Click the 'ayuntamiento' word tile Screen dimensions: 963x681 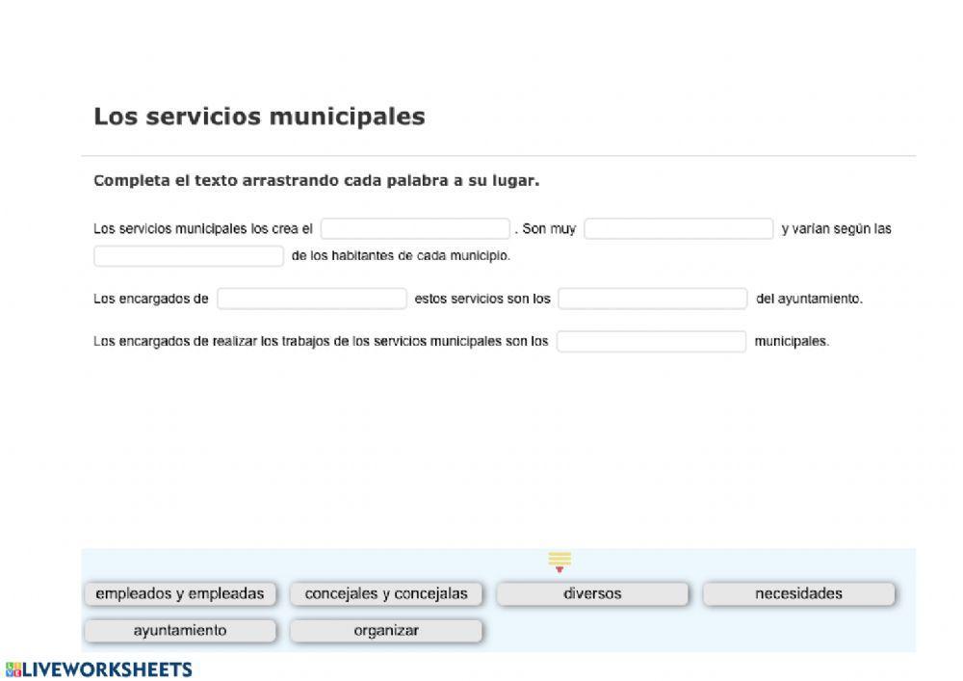tap(180, 631)
